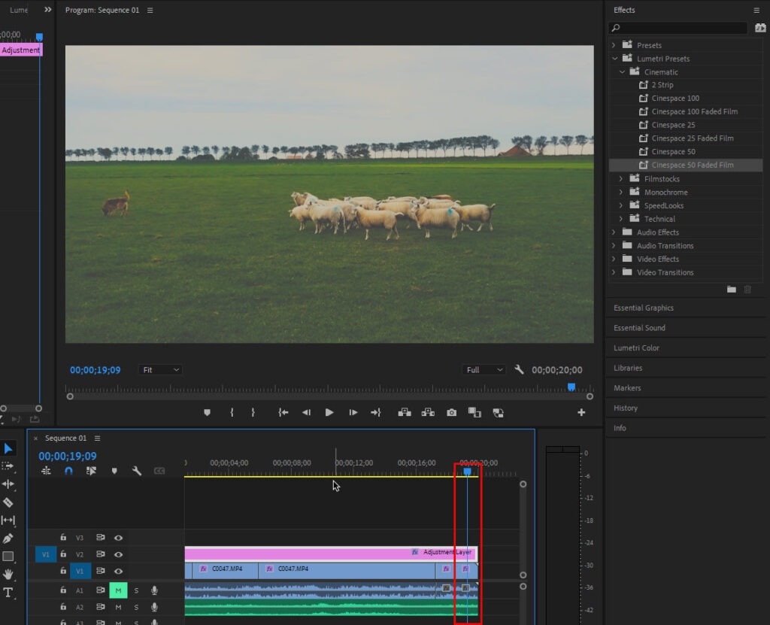Open the Full playback resolution dropdown
The image size is (770, 625).
[x=484, y=370]
